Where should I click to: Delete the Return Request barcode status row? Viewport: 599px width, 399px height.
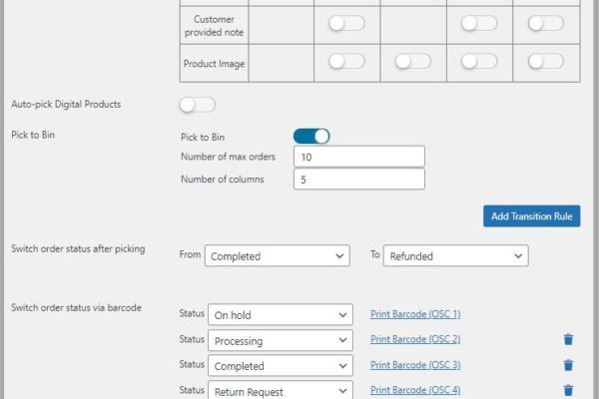pyautogui.click(x=568, y=391)
